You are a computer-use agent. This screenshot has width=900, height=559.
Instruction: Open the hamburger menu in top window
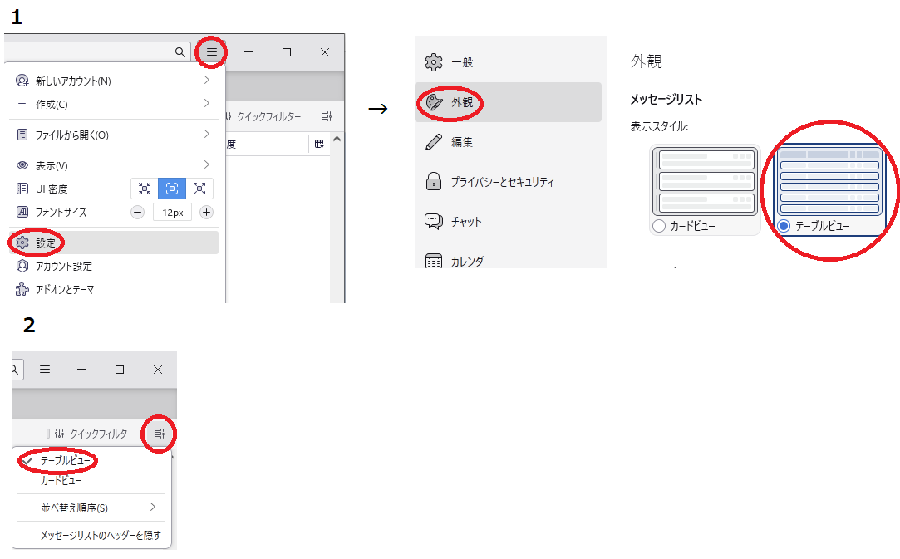[212, 52]
